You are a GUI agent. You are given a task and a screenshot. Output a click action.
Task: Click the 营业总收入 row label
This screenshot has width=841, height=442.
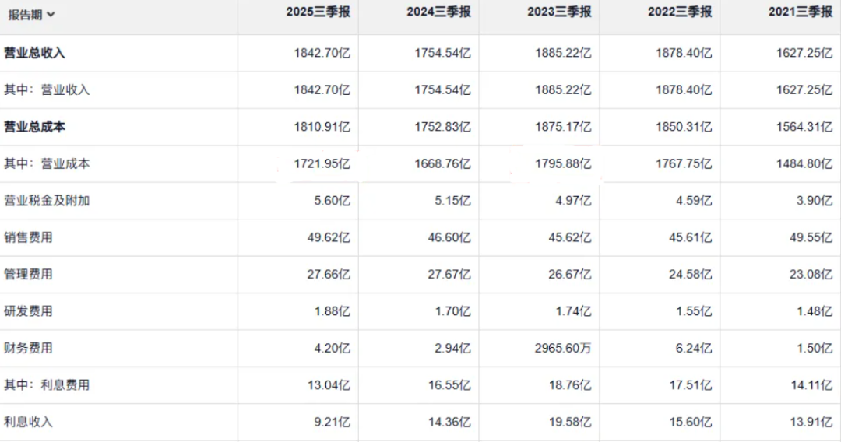(34, 53)
